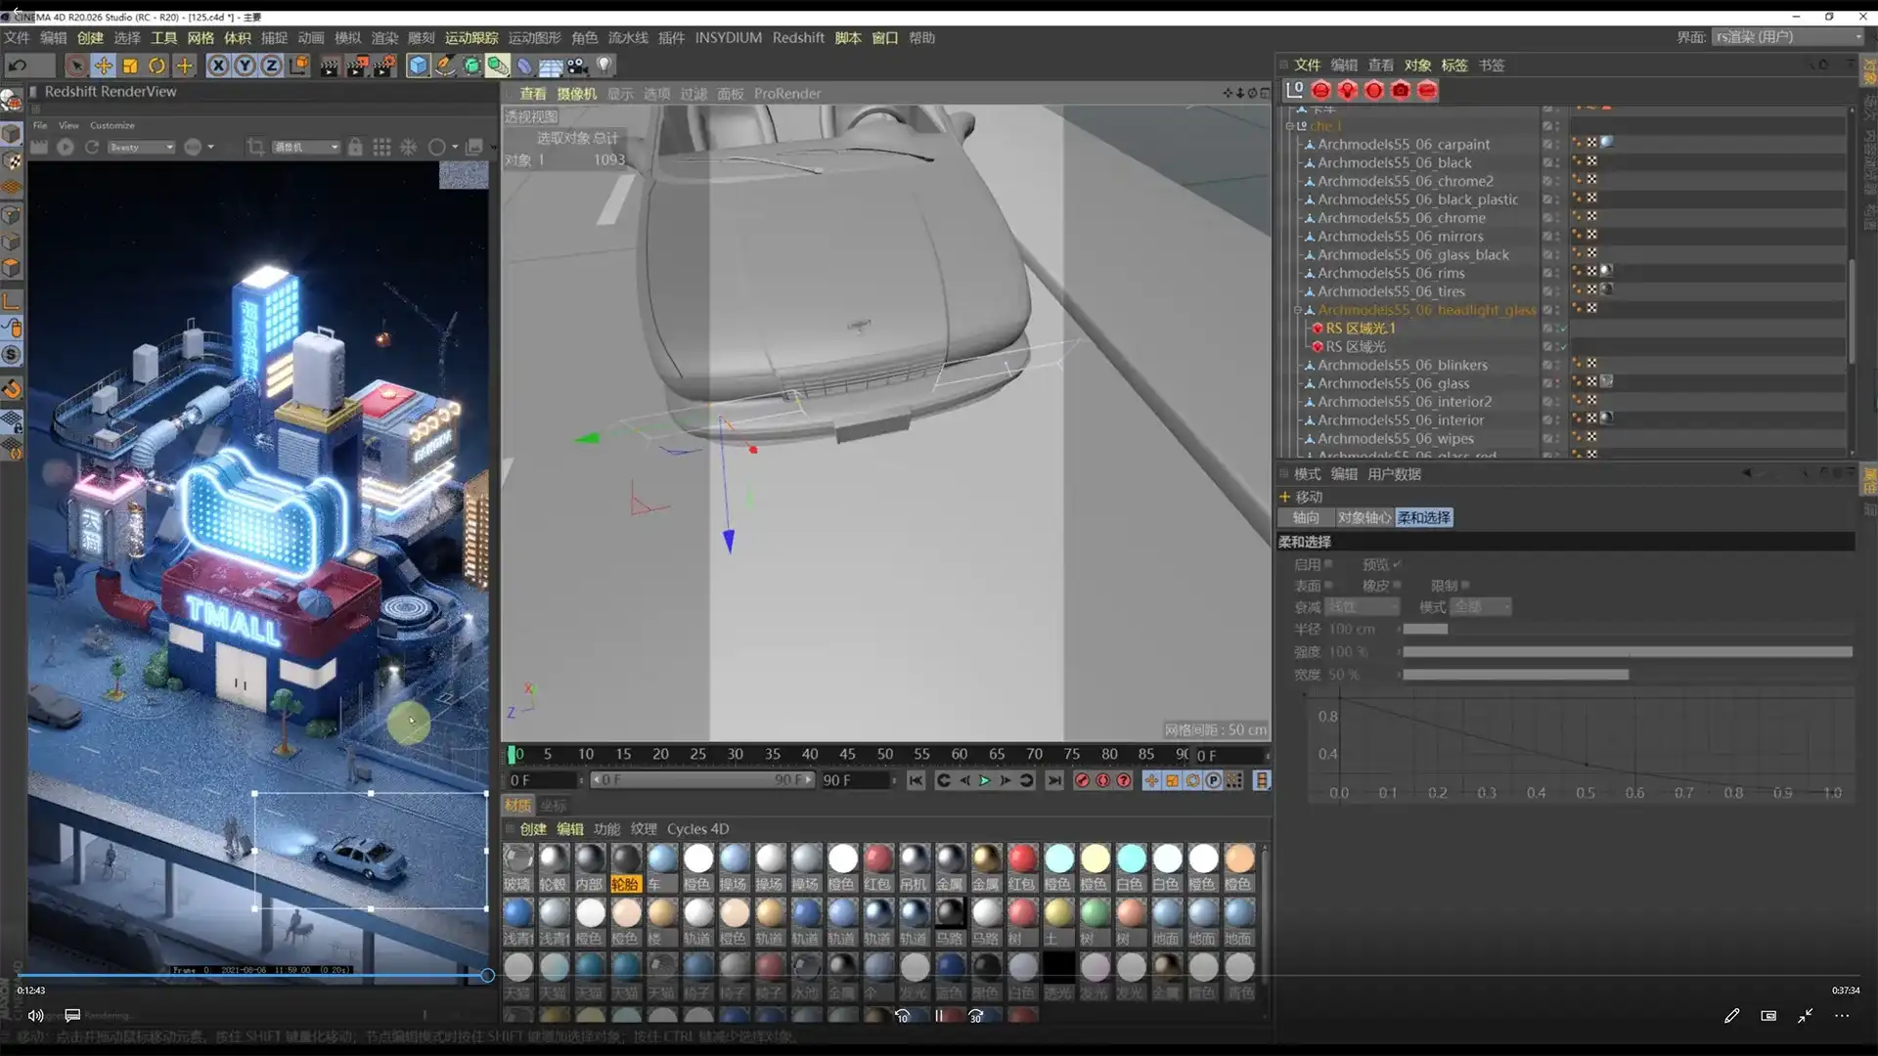Viewport: 1878px width, 1056px height.
Task: Click the 摄像机 viewport menu
Action: point(576,94)
